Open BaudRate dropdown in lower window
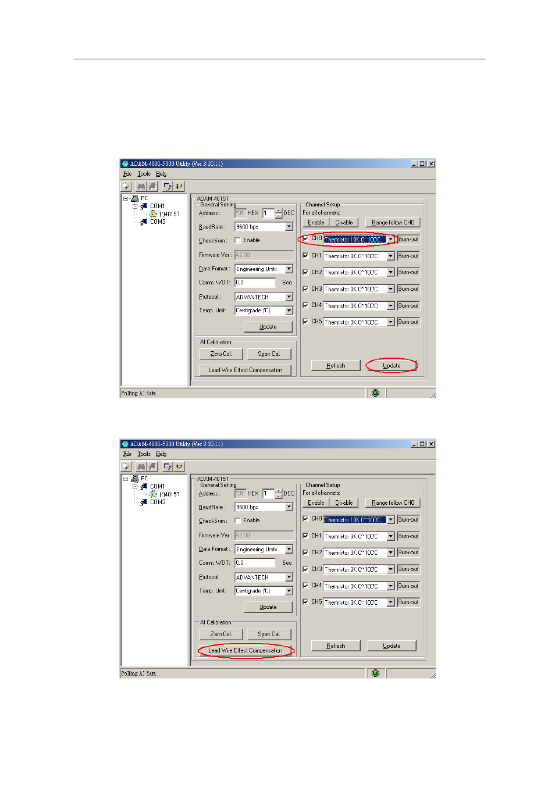The image size is (555, 788). (x=289, y=507)
